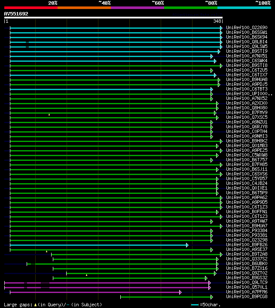The height and width of the screenshot is (308, 275).
Task: Select the UniRef100_Q6RJY8 label
Action: click(x=247, y=127)
